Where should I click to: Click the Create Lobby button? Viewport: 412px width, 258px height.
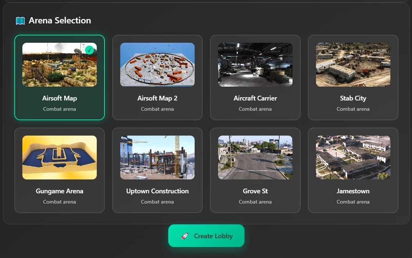pos(206,236)
